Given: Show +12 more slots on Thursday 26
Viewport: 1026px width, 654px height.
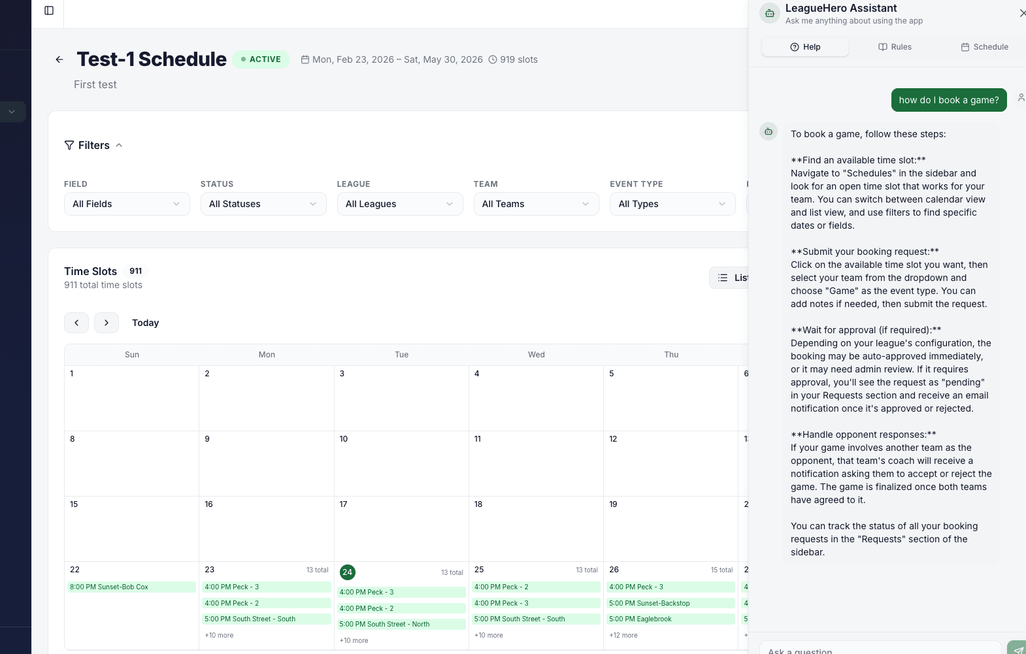Looking at the screenshot, I should point(623,635).
